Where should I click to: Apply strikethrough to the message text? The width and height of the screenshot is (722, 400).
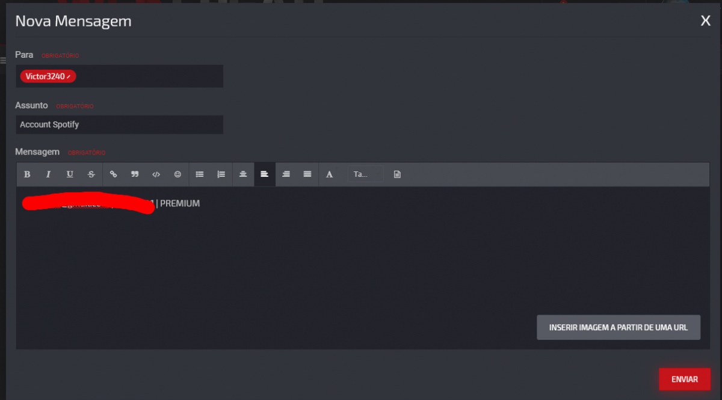pos(91,174)
